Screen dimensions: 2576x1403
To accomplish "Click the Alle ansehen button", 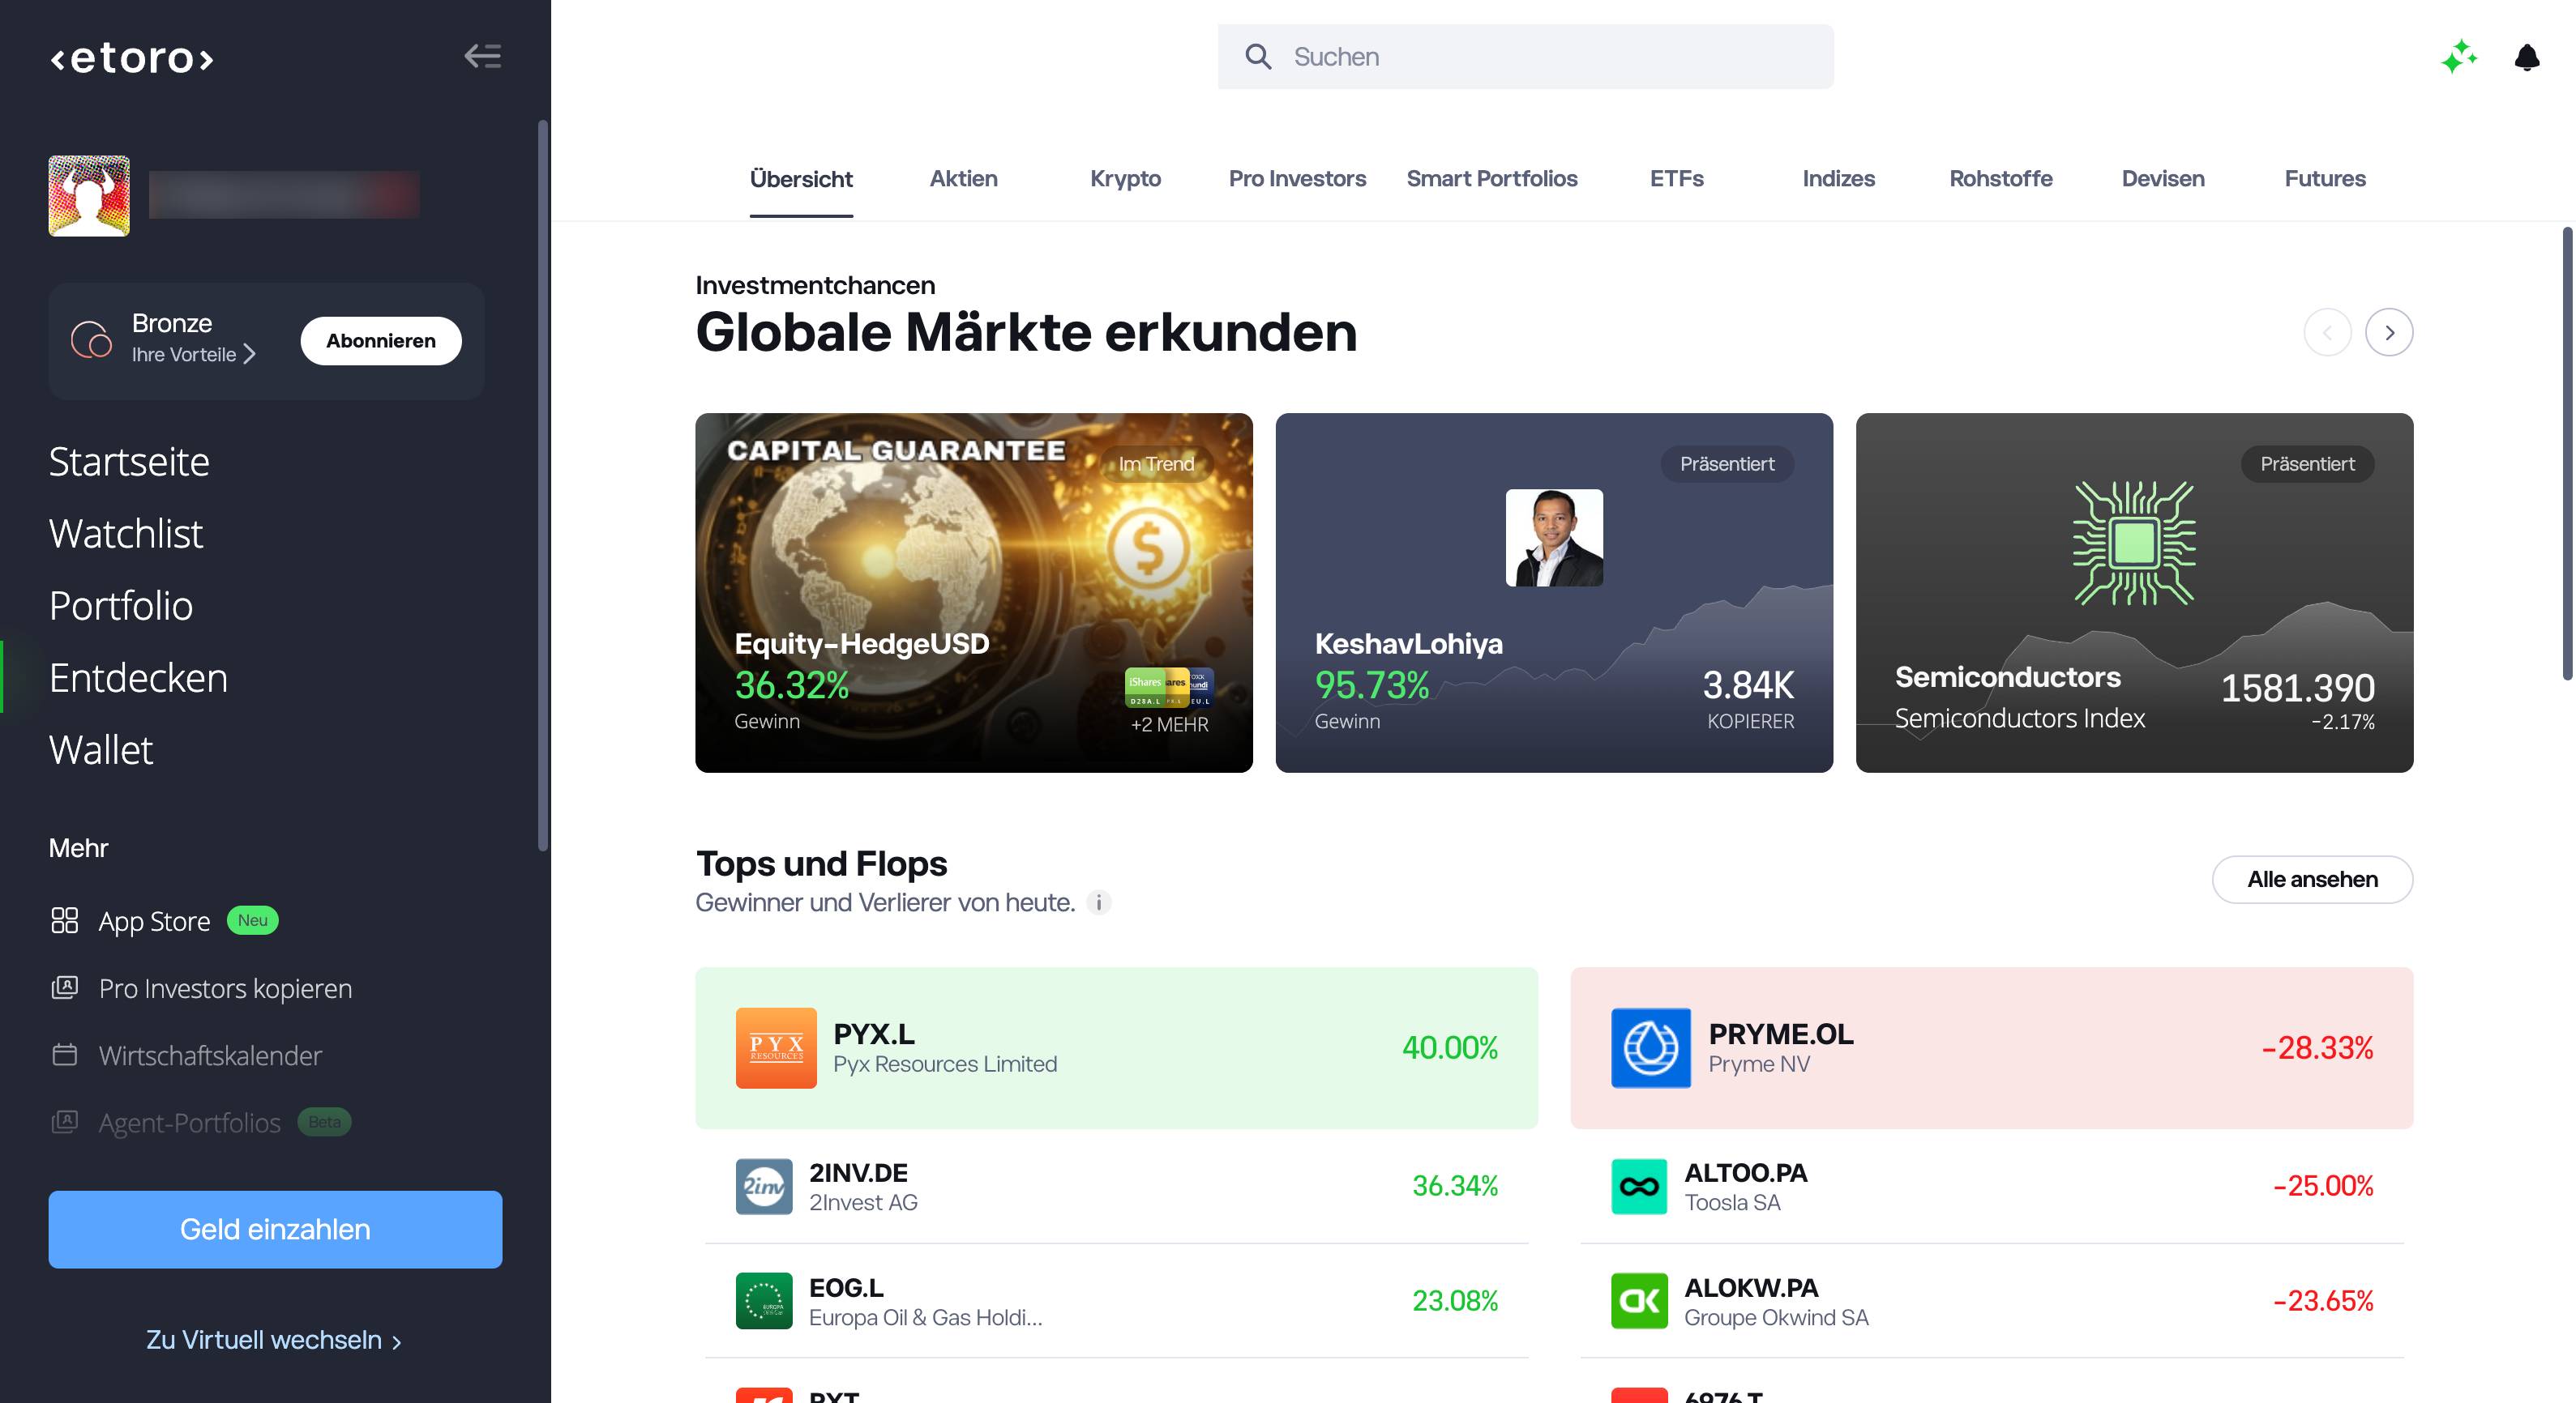I will coord(2312,880).
